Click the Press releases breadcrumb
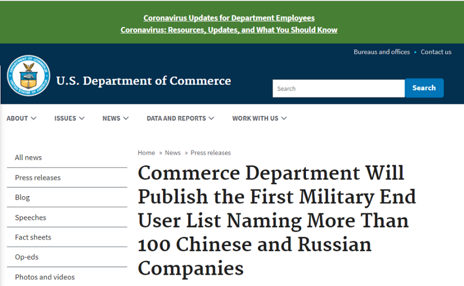The height and width of the screenshot is (286, 464). pos(211,153)
